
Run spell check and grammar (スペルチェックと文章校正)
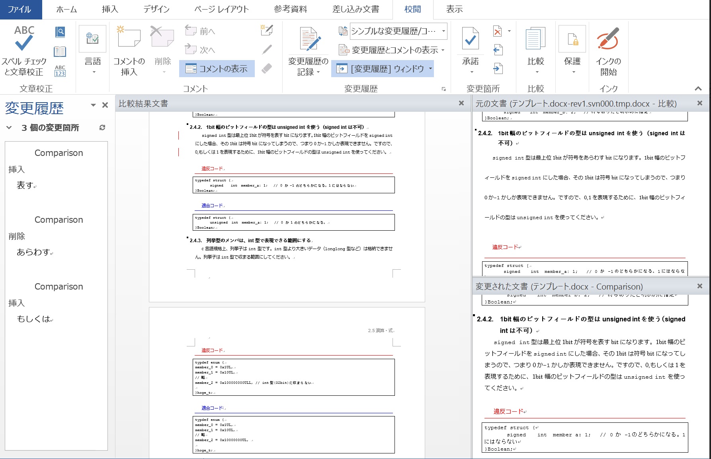coord(24,51)
